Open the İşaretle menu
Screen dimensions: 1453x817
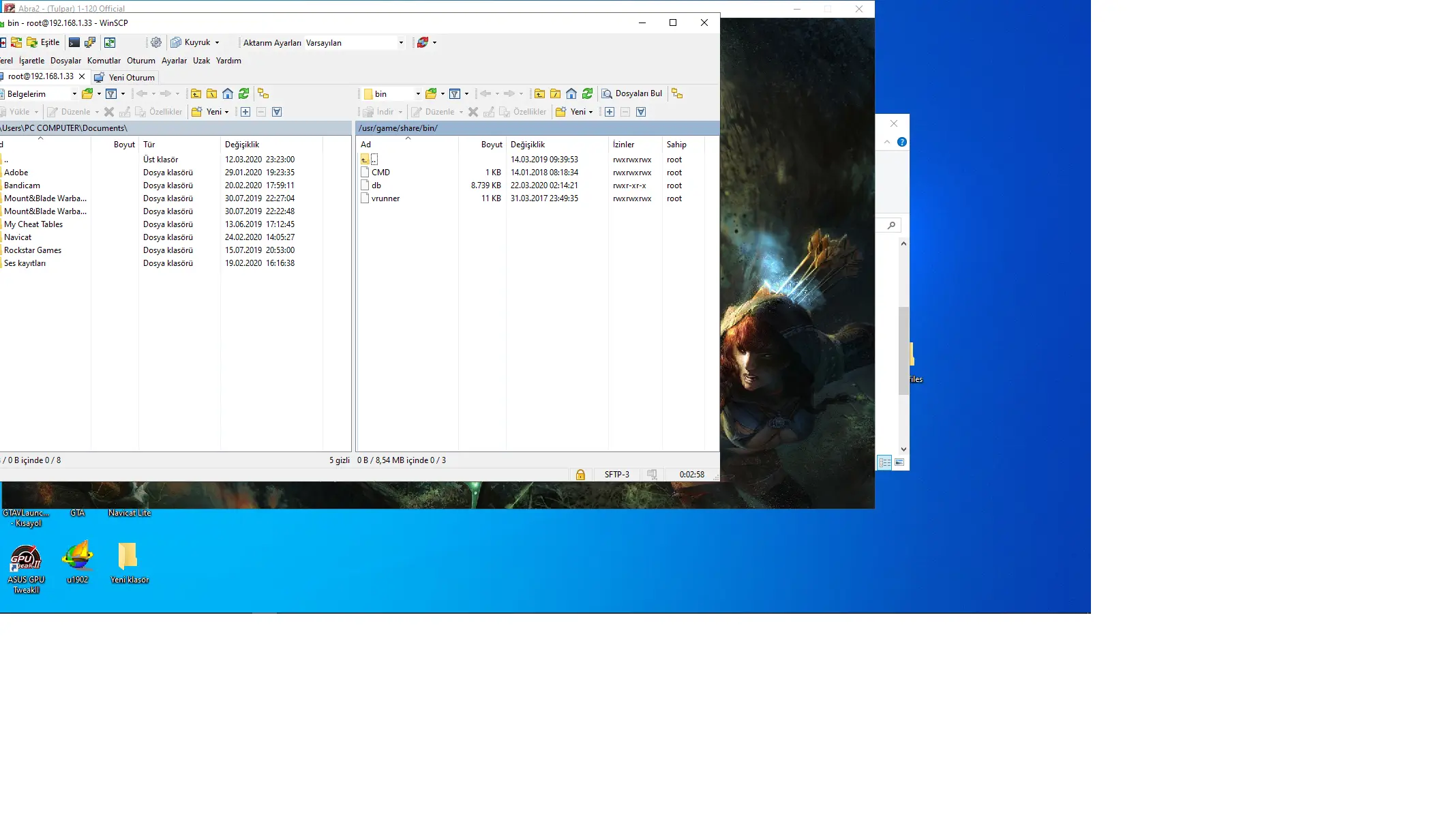click(31, 61)
